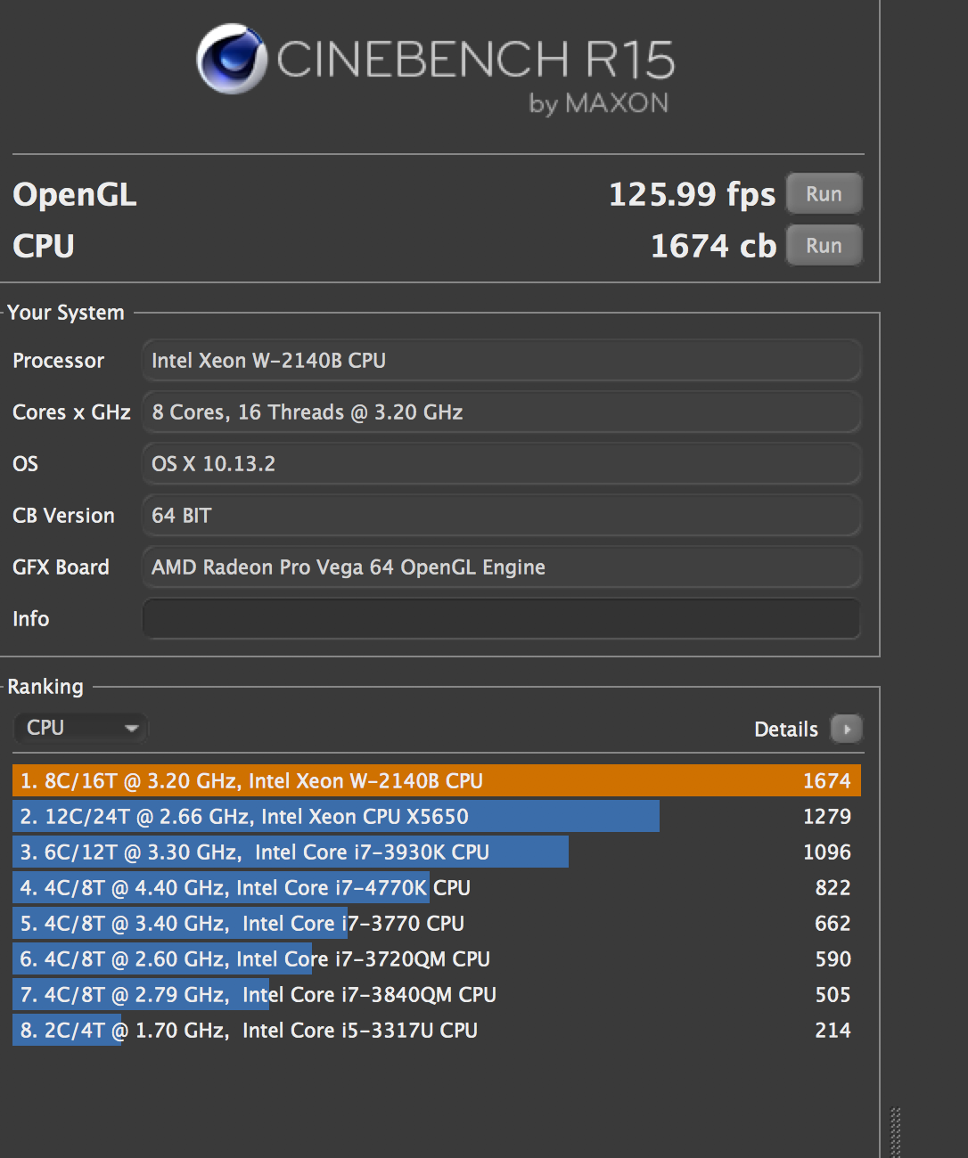
Task: Click the score 1279 in ranking list
Action: [x=827, y=817]
